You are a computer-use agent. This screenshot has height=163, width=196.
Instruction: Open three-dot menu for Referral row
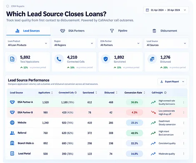tap(183, 133)
